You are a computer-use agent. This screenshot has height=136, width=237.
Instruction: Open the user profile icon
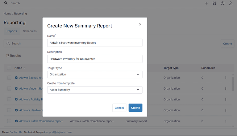click(231, 3)
